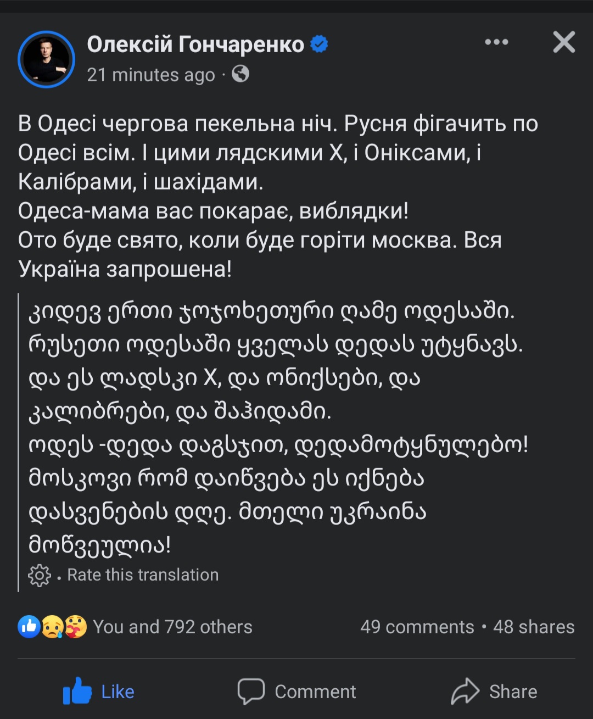
Task: Toggle the Like button
Action: (99, 692)
